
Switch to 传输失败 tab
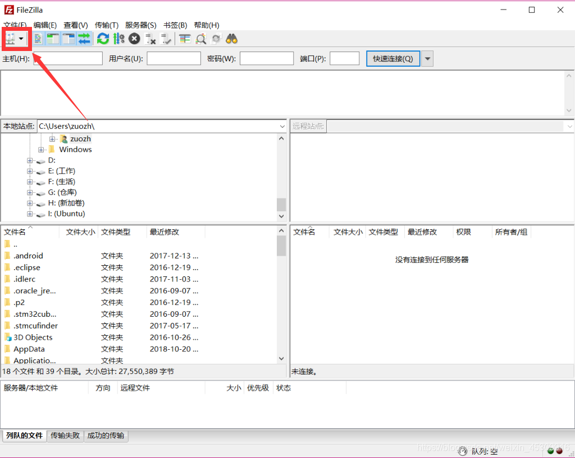pos(65,436)
